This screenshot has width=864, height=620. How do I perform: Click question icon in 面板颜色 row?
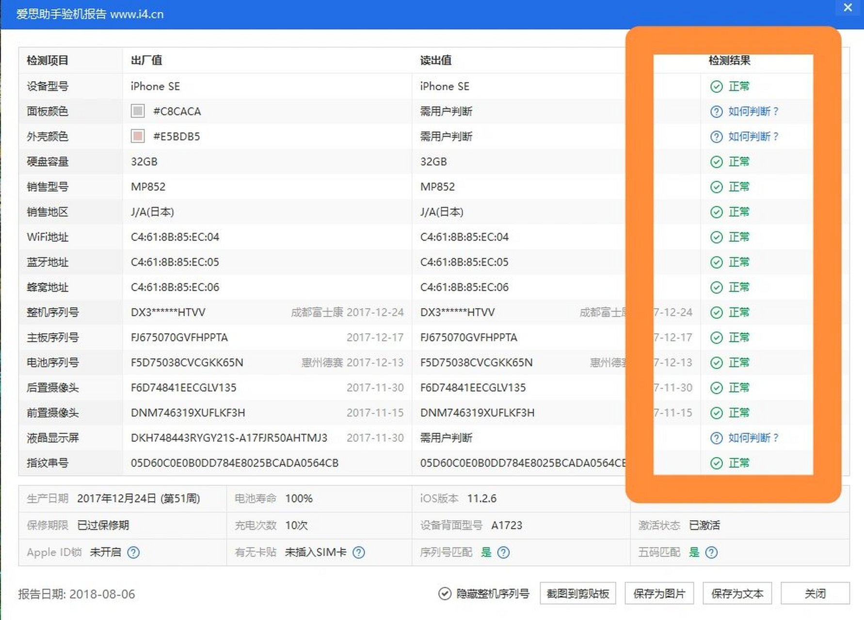(716, 112)
